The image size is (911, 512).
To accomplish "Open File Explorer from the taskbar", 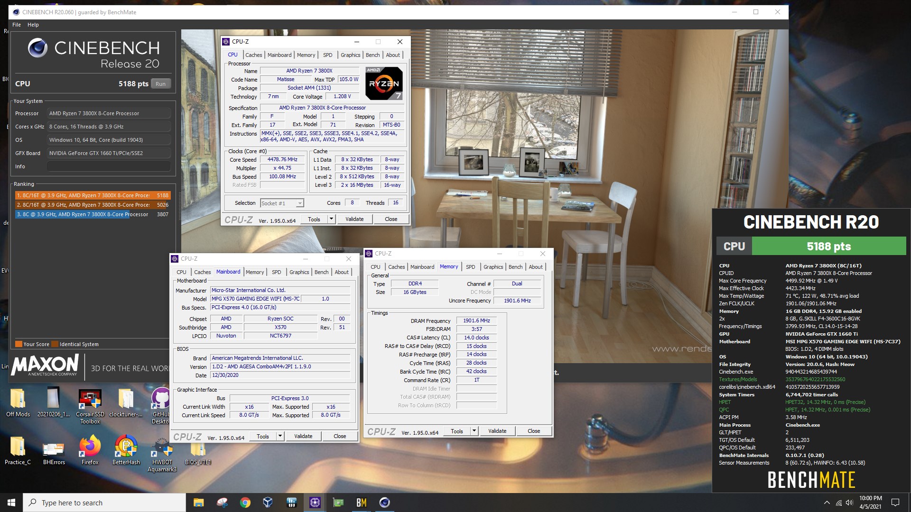I will 199,503.
